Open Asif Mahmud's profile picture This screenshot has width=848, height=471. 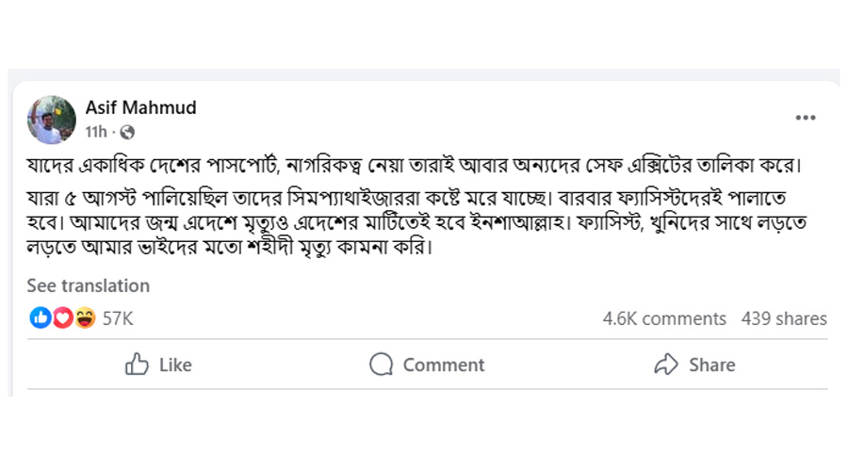[x=52, y=120]
